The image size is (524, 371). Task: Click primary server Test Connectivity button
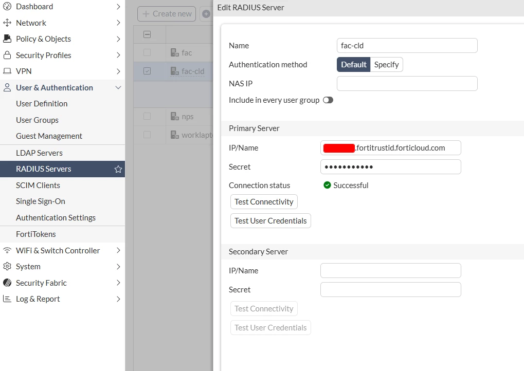[264, 202]
